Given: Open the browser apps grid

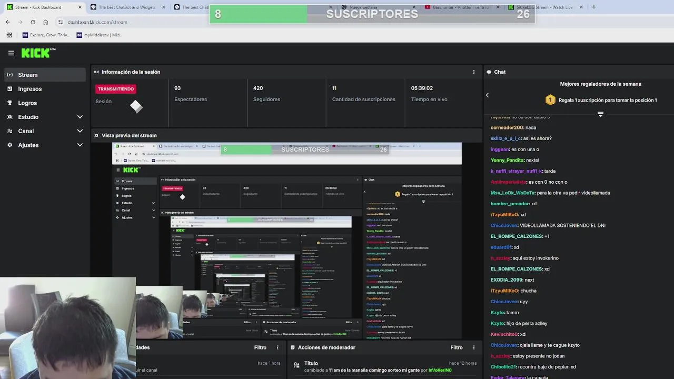Looking at the screenshot, I should pos(9,35).
